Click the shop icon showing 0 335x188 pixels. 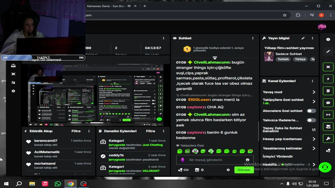point(199,170)
